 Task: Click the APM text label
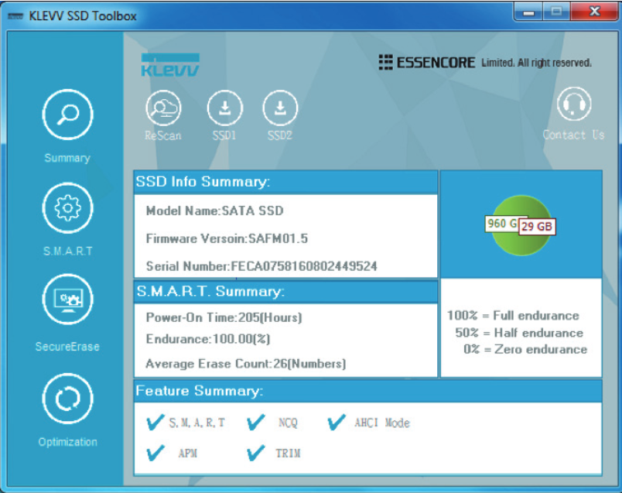(x=188, y=454)
